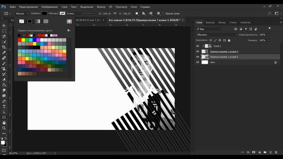
Task: Open the Фигура tool mode dropdown
Action: click(22, 14)
